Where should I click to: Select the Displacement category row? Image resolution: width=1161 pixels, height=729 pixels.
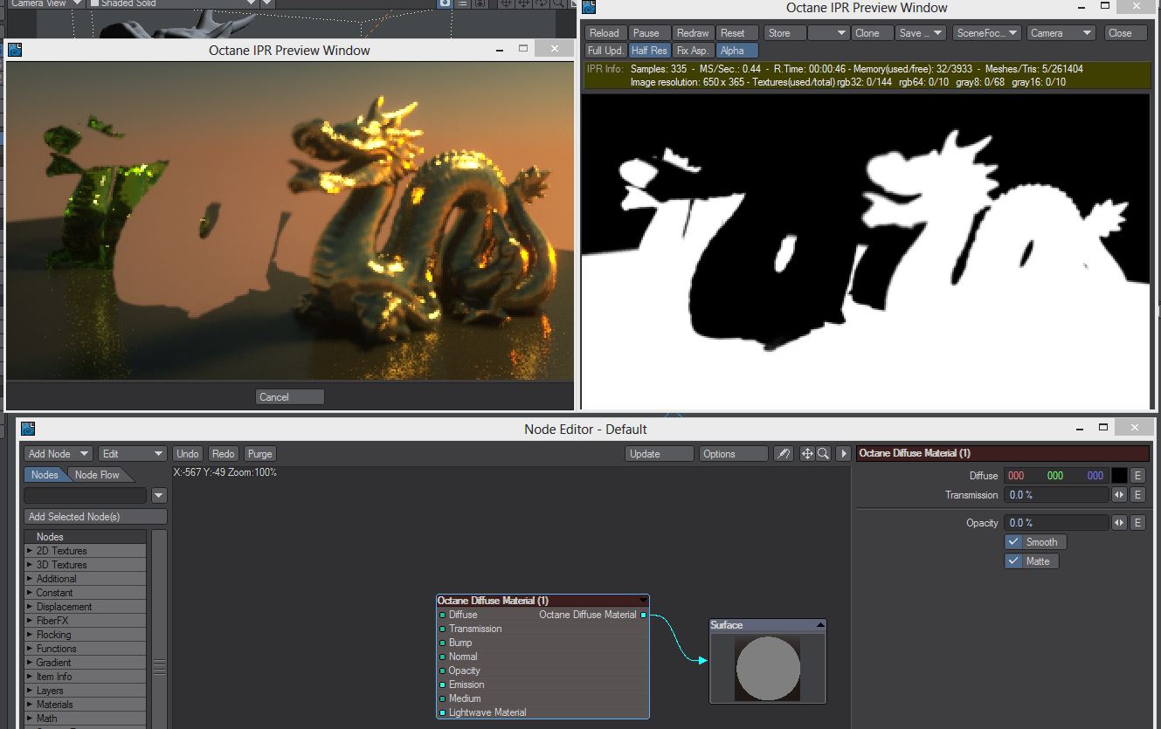coord(86,607)
